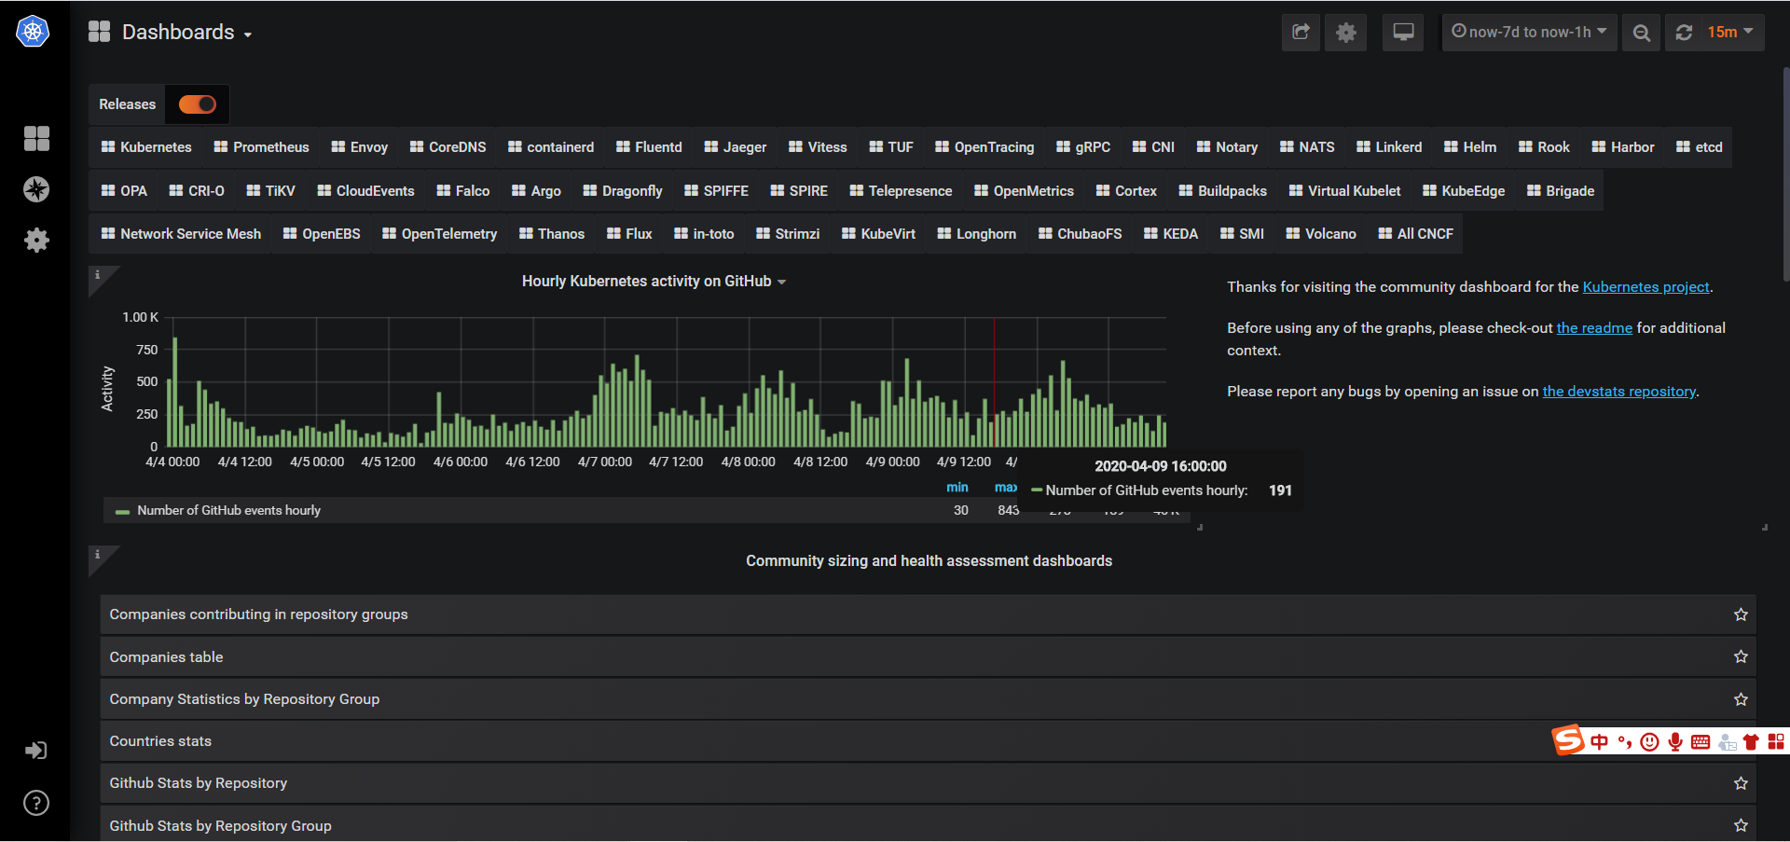Star Companies contributing in repository groups
The height and width of the screenshot is (842, 1790).
pyautogui.click(x=1741, y=614)
